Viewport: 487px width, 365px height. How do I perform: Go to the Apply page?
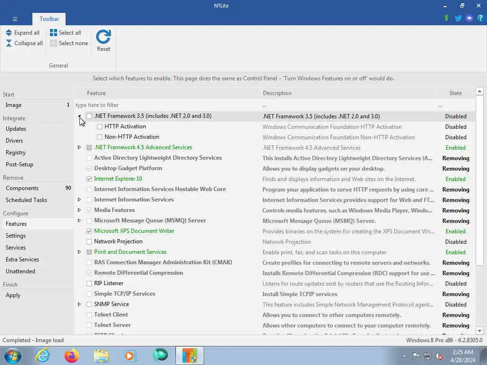tap(37, 295)
